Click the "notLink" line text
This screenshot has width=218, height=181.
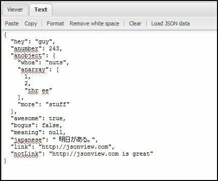[82, 154]
